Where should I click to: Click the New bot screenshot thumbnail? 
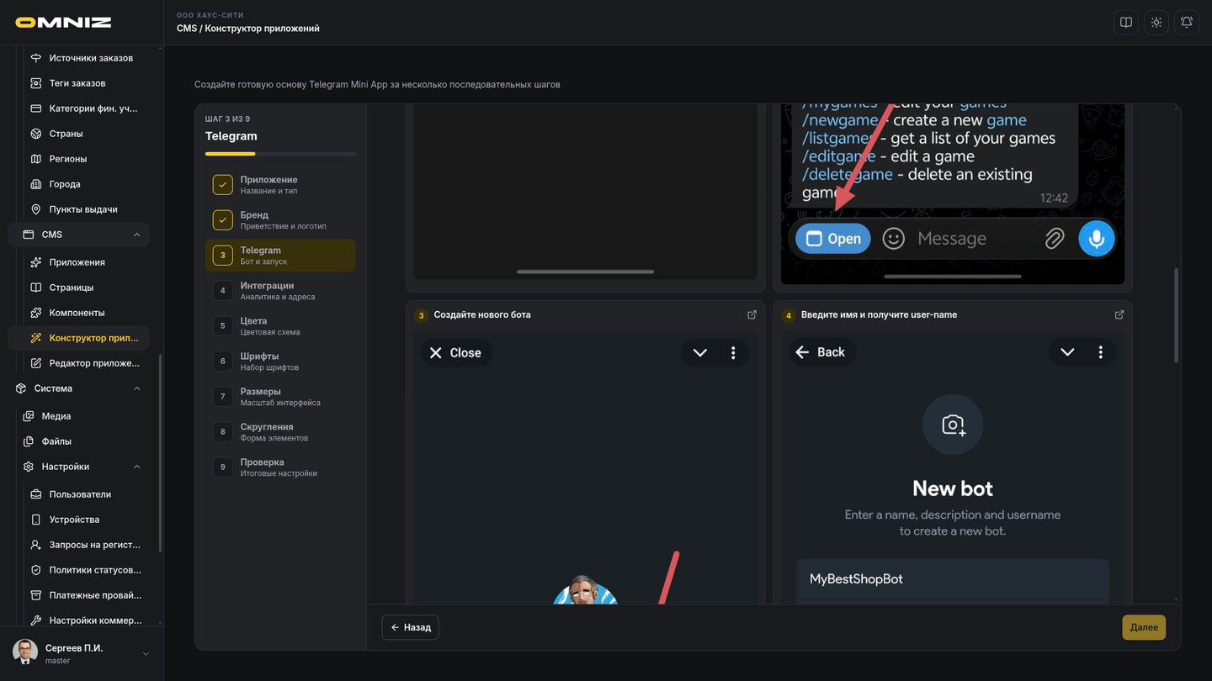953,467
